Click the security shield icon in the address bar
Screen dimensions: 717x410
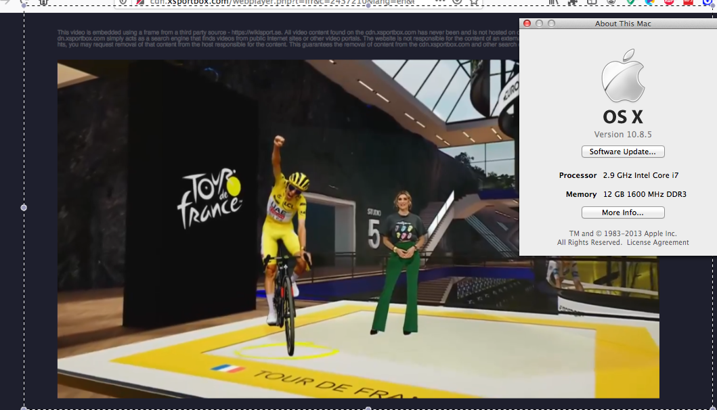(x=123, y=2)
